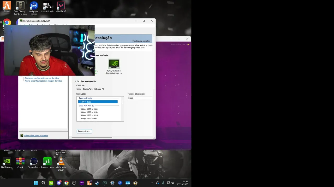Launch VLC media player from desktop

point(61,164)
